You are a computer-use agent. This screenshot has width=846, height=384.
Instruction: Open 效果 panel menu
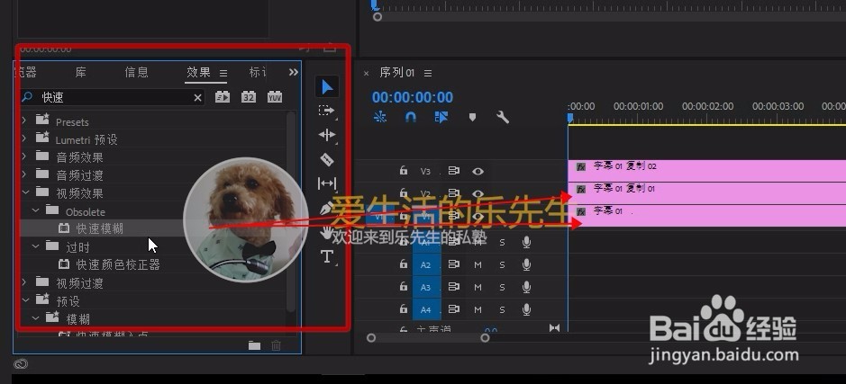(223, 73)
